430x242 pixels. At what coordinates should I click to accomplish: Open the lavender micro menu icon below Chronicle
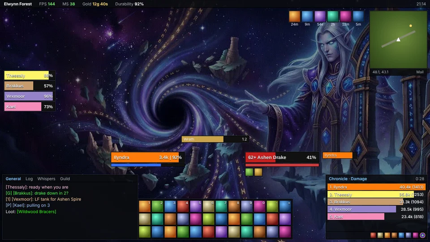pos(408,235)
